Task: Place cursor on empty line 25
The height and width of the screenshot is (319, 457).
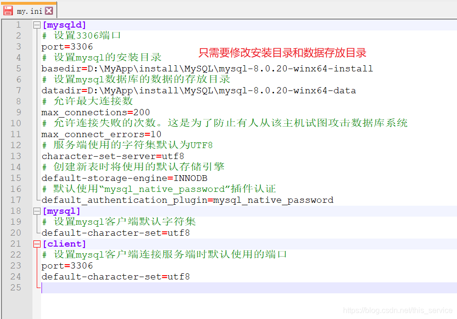Action: click(249, 288)
